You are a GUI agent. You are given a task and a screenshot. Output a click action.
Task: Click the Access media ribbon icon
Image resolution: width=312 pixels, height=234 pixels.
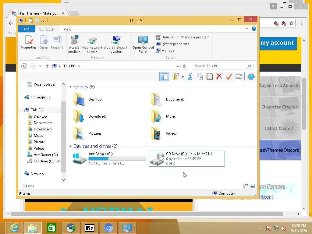(x=74, y=44)
